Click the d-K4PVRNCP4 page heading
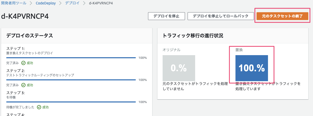313x116 pixels. point(25,16)
